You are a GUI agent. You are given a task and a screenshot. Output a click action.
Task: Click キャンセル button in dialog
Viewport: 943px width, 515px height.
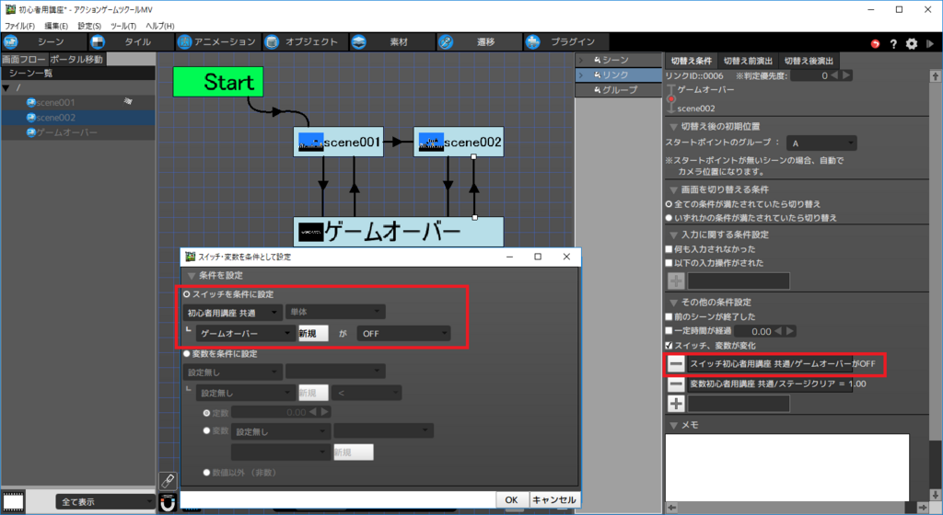point(553,499)
